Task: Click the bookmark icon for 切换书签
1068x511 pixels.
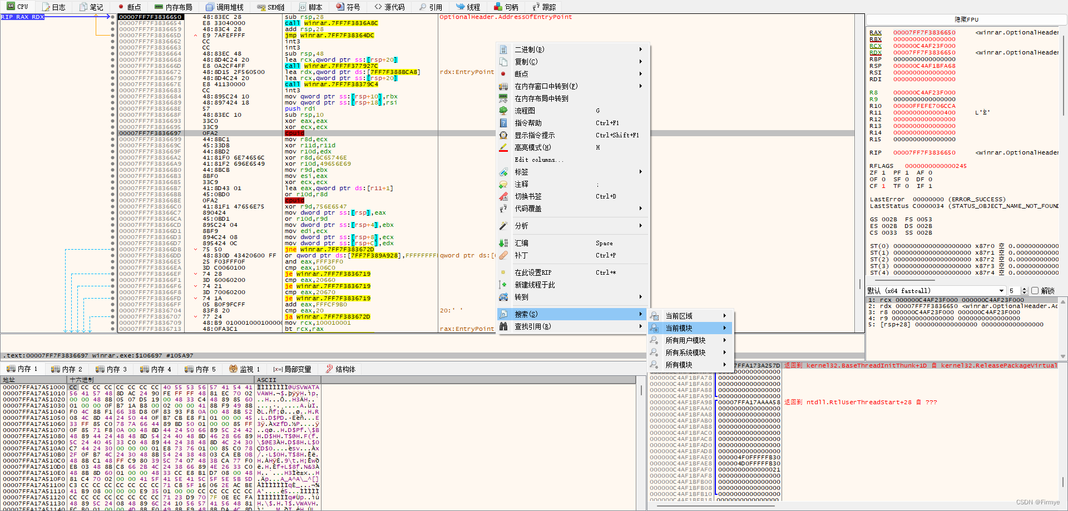Action: pyautogui.click(x=503, y=196)
